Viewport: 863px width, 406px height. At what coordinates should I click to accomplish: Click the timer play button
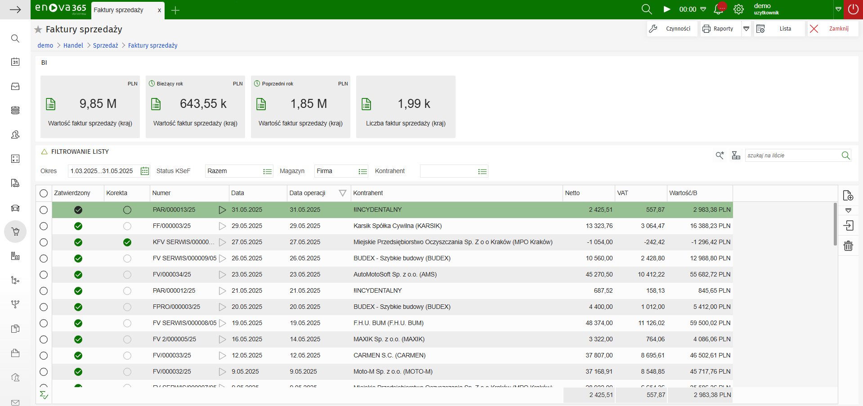coord(667,9)
